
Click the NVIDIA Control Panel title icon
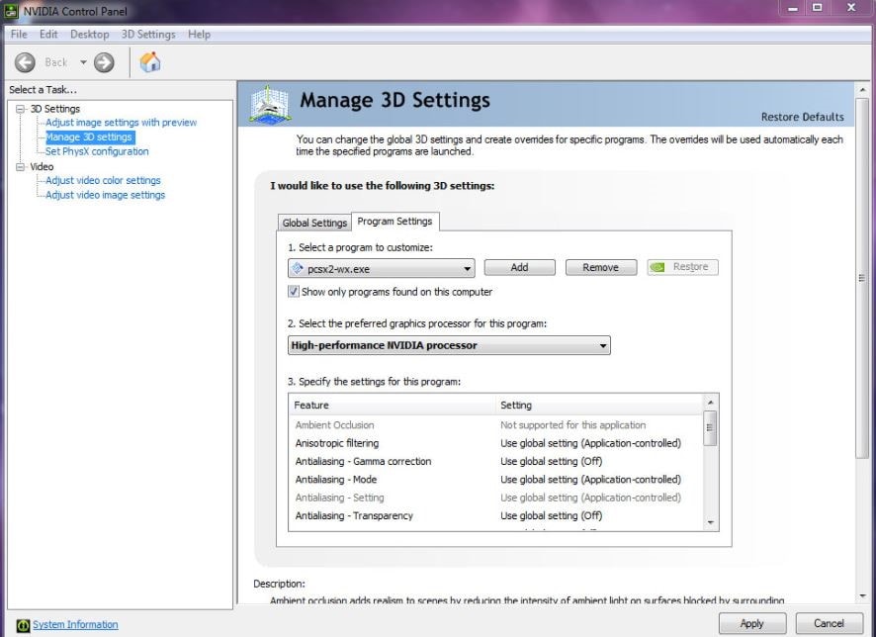pos(11,11)
